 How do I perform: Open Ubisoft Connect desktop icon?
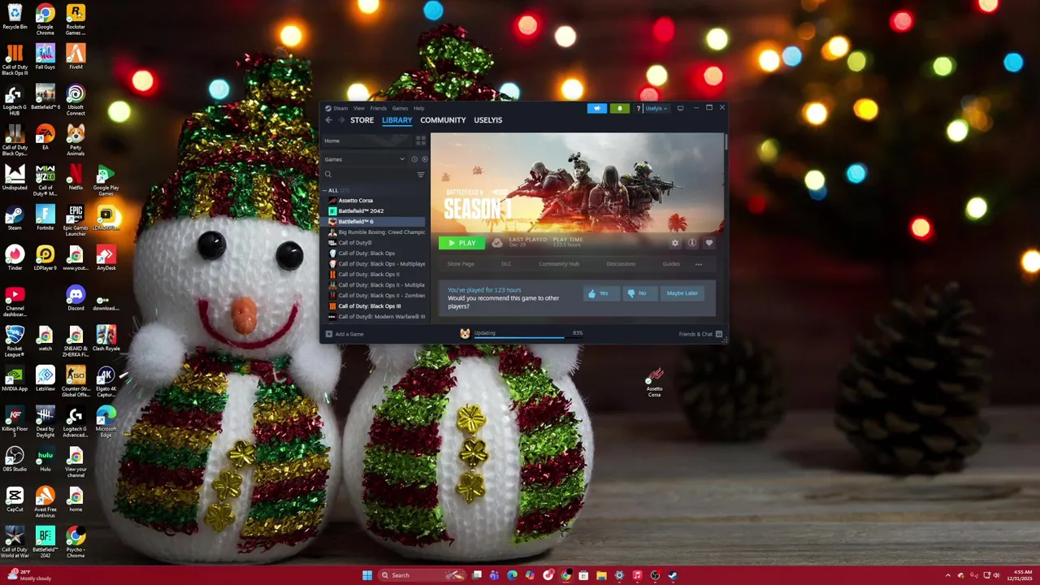[x=76, y=100]
